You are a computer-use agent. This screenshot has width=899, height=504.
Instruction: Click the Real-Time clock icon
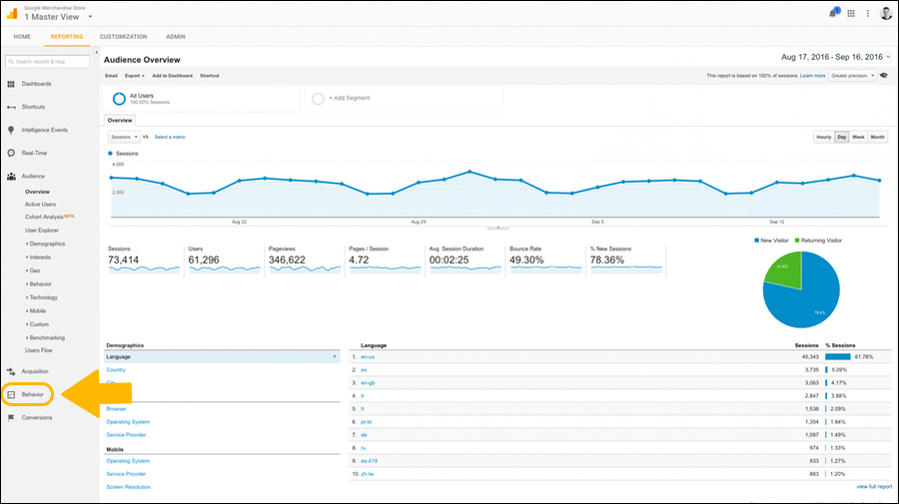[x=11, y=153]
